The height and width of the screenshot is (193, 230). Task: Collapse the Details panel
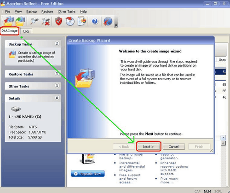click(57, 98)
